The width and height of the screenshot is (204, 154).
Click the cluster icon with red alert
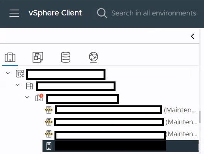[39, 98]
